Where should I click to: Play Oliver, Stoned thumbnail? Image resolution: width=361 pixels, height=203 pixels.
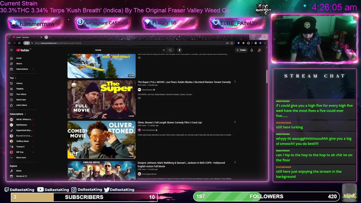point(102,140)
